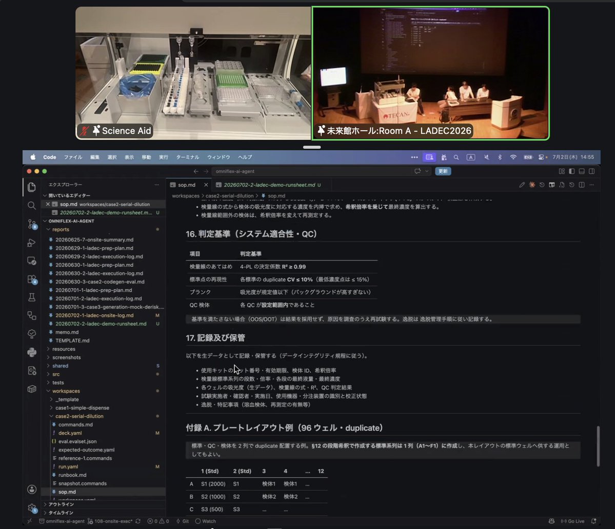Close the sop.md editor tab
Screen dimensions: 615x529
click(206, 185)
